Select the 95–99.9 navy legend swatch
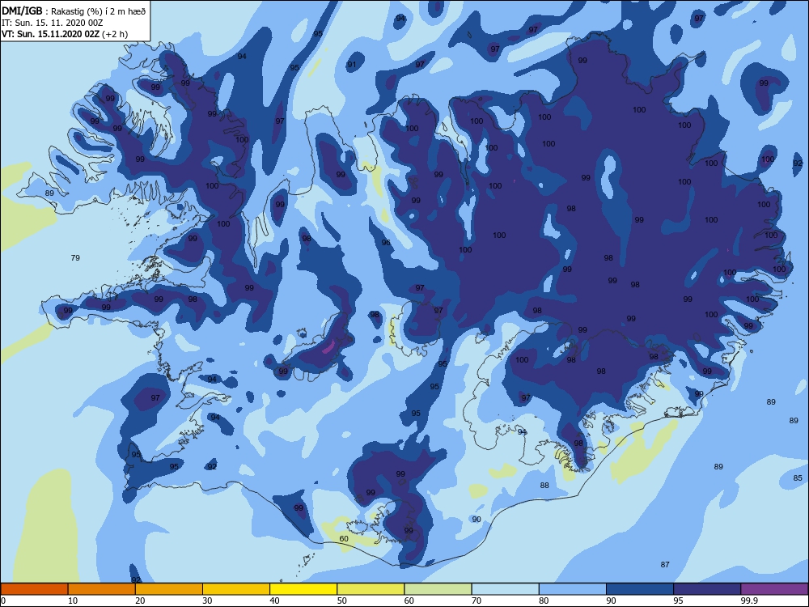The height and width of the screenshot is (607, 809). tap(707, 589)
